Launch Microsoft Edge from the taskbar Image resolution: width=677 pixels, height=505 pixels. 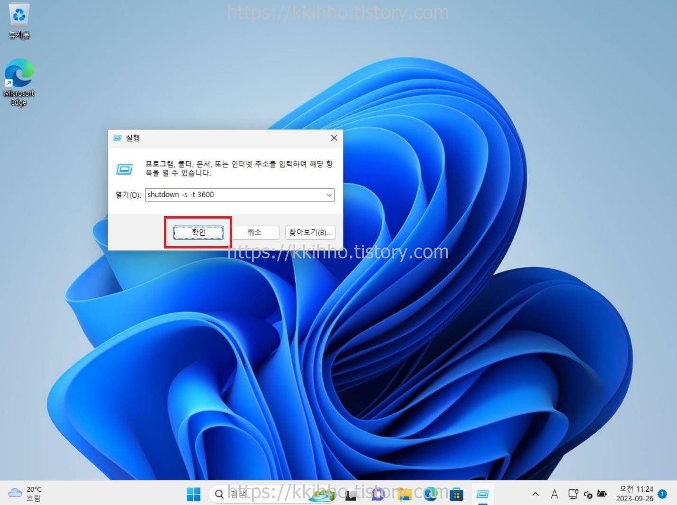click(x=430, y=495)
